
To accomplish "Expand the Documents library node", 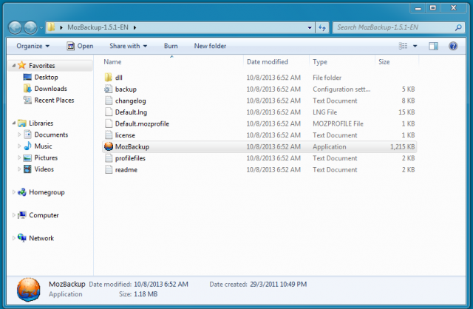I will [19, 135].
